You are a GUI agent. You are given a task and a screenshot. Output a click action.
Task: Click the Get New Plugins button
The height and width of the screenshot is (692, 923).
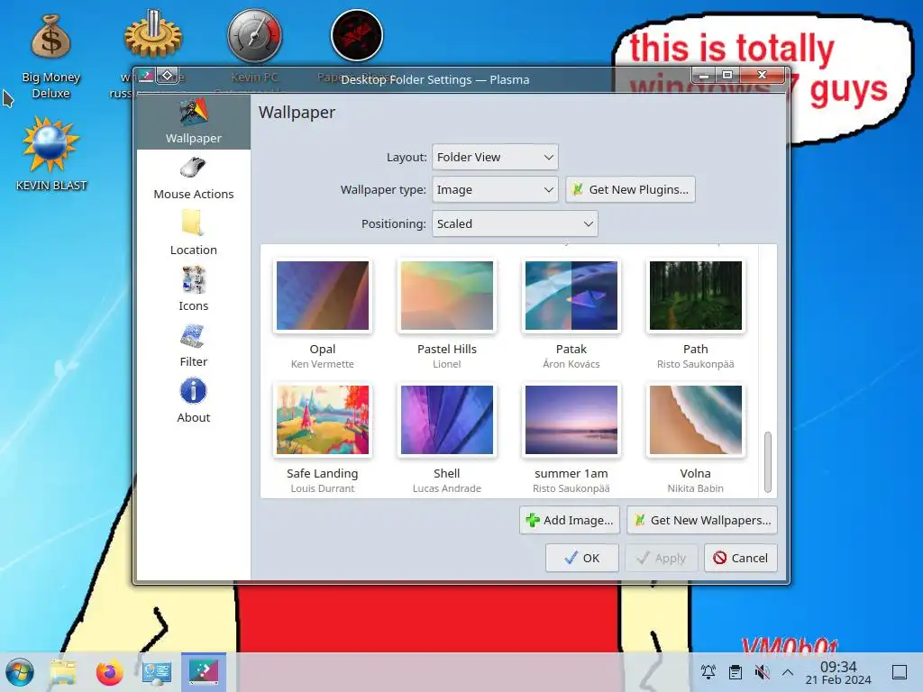pos(630,189)
